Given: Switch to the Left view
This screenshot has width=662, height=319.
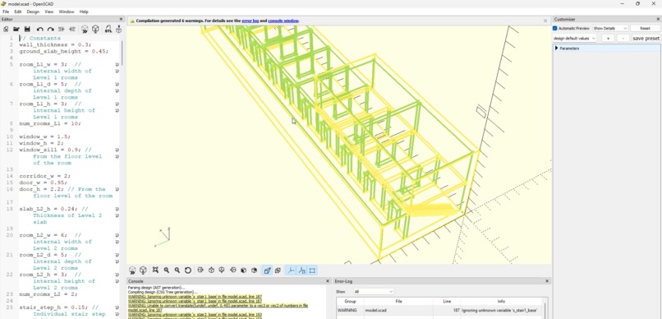Looking at the screenshot, I should pyautogui.click(x=232, y=270).
